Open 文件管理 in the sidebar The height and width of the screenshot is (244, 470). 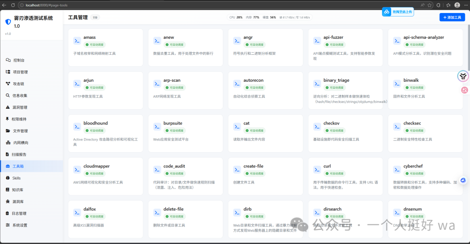click(x=31, y=131)
